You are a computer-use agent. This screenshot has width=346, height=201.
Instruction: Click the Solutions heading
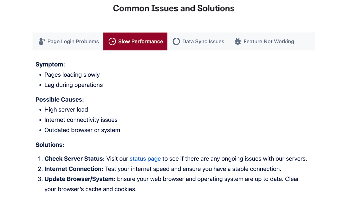[50, 144]
